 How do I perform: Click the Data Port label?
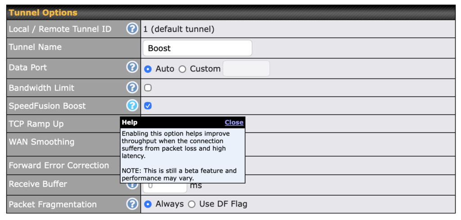tap(28, 67)
